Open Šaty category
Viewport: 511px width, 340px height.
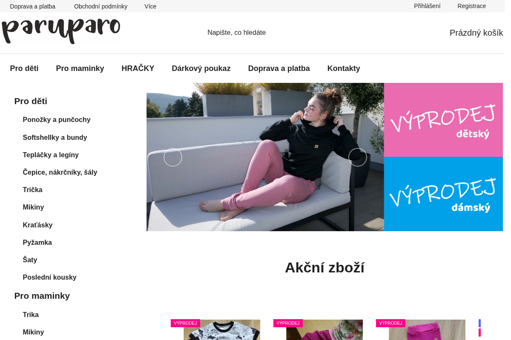[30, 260]
